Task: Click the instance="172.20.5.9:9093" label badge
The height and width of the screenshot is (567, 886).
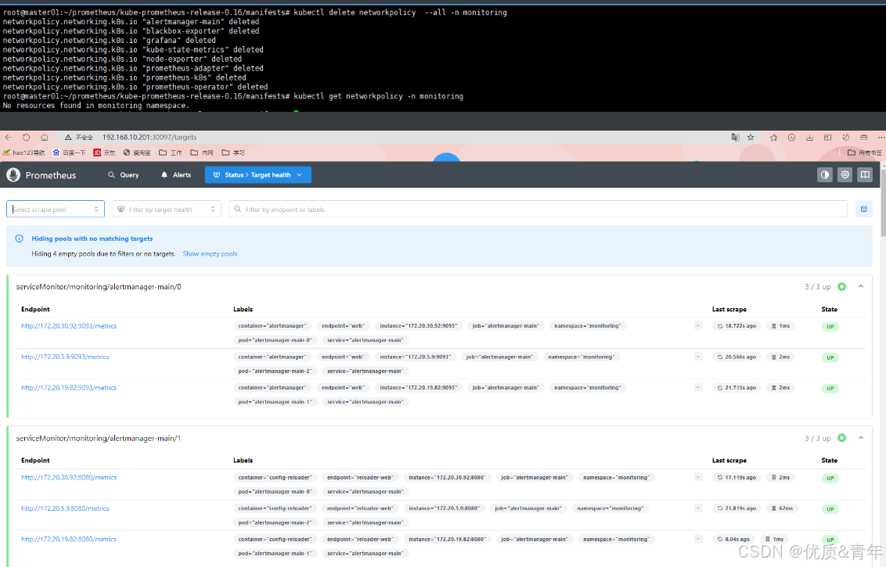Action: tap(416, 357)
